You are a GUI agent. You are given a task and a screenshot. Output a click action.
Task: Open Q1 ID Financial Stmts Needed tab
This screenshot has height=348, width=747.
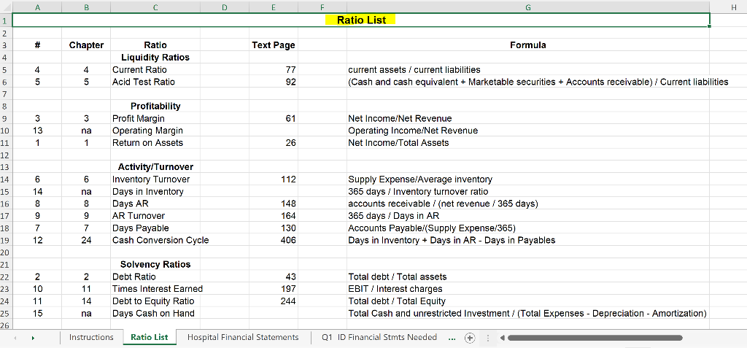point(379,337)
